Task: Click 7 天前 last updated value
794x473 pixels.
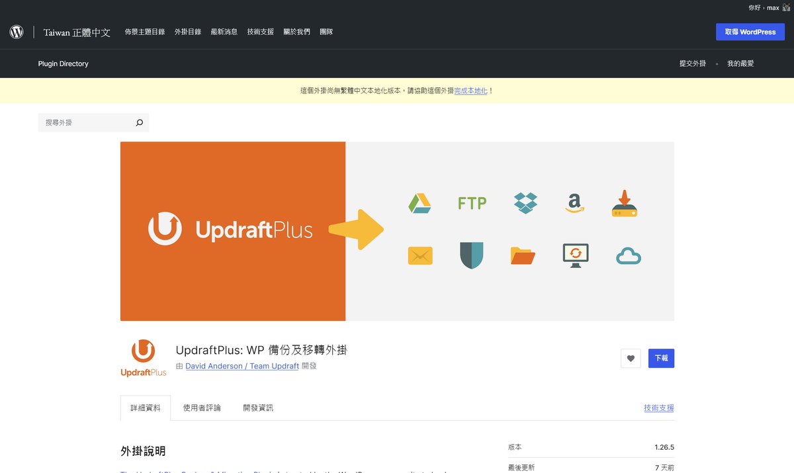Action: [664, 468]
